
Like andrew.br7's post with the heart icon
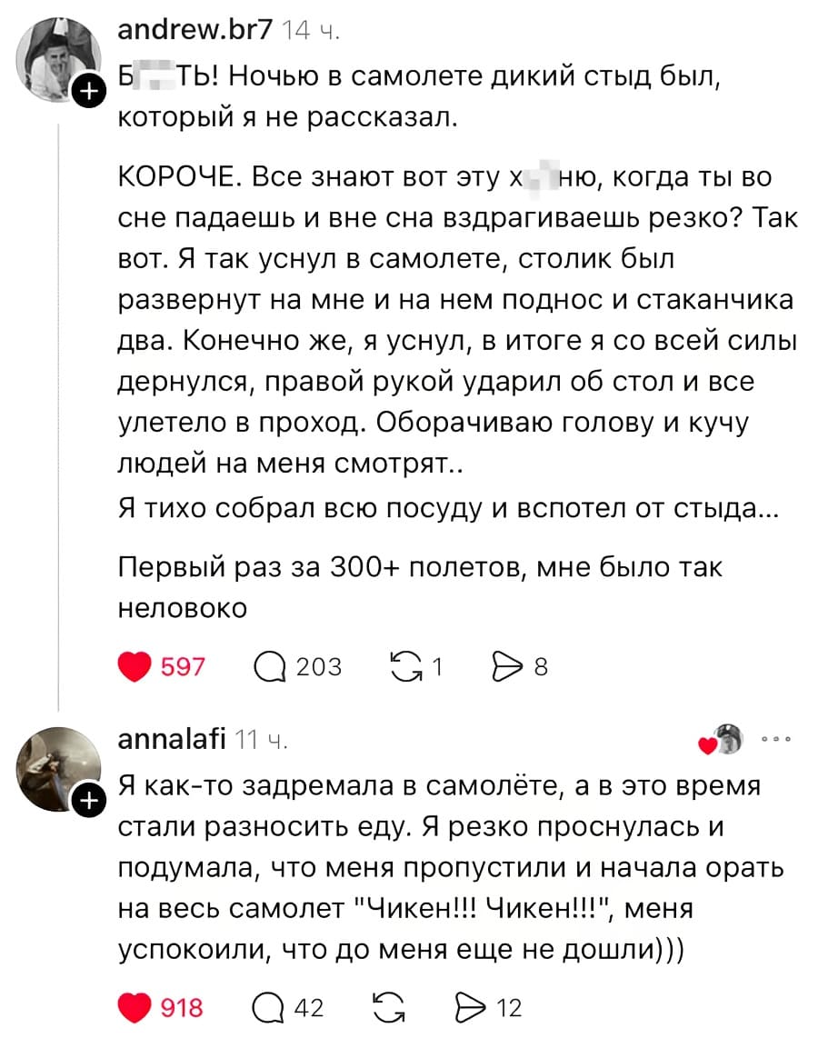[136, 666]
